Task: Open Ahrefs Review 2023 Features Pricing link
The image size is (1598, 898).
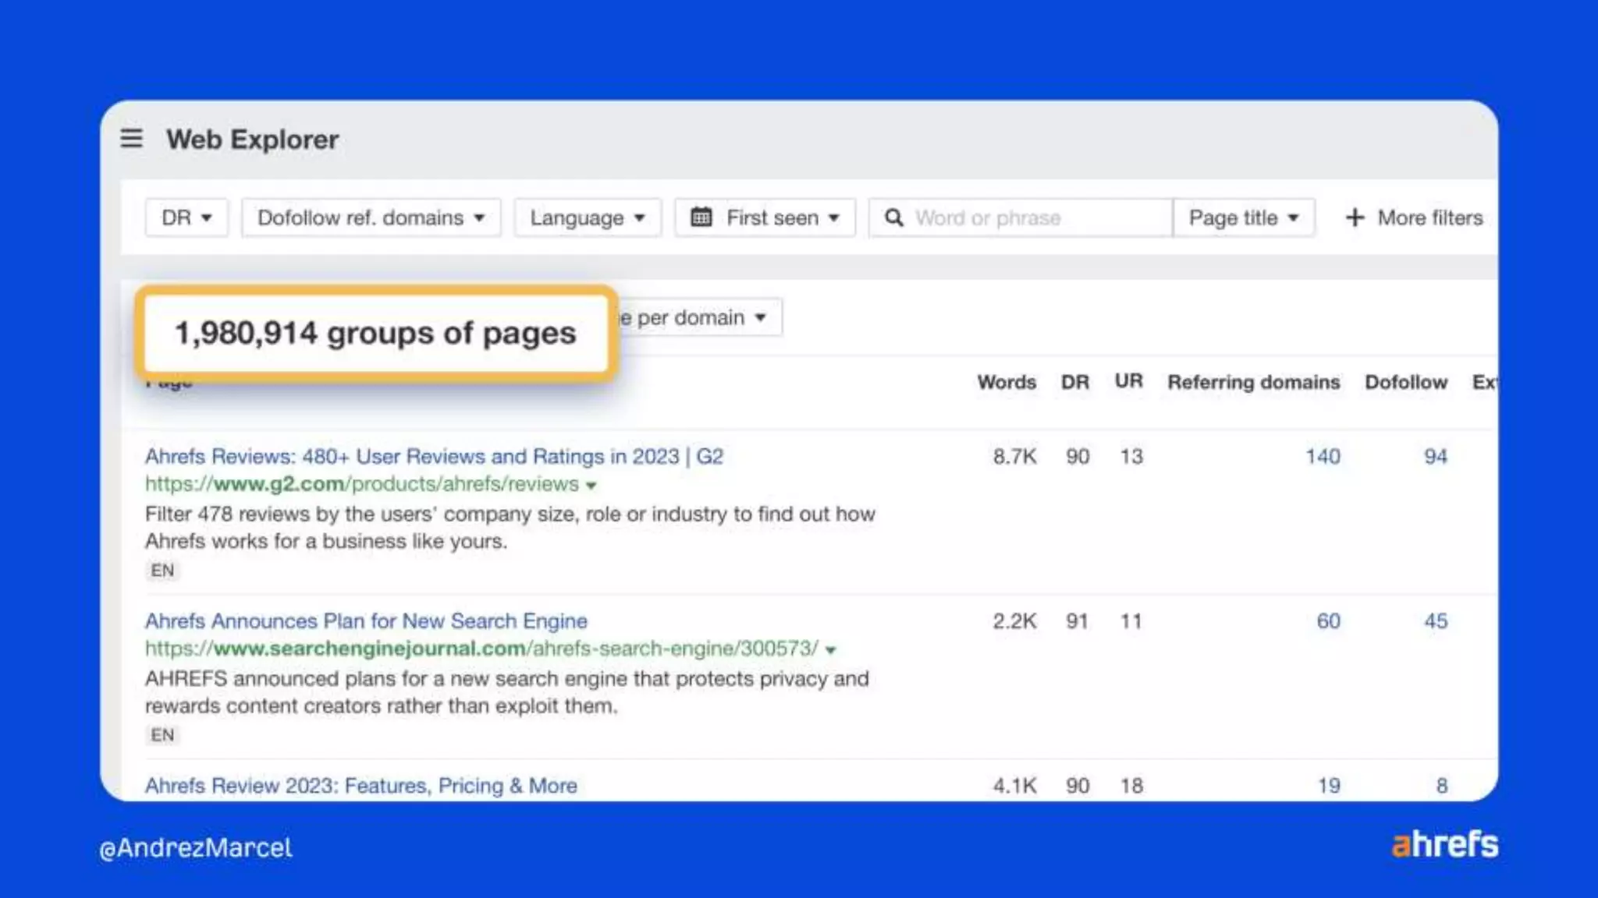Action: tap(361, 785)
